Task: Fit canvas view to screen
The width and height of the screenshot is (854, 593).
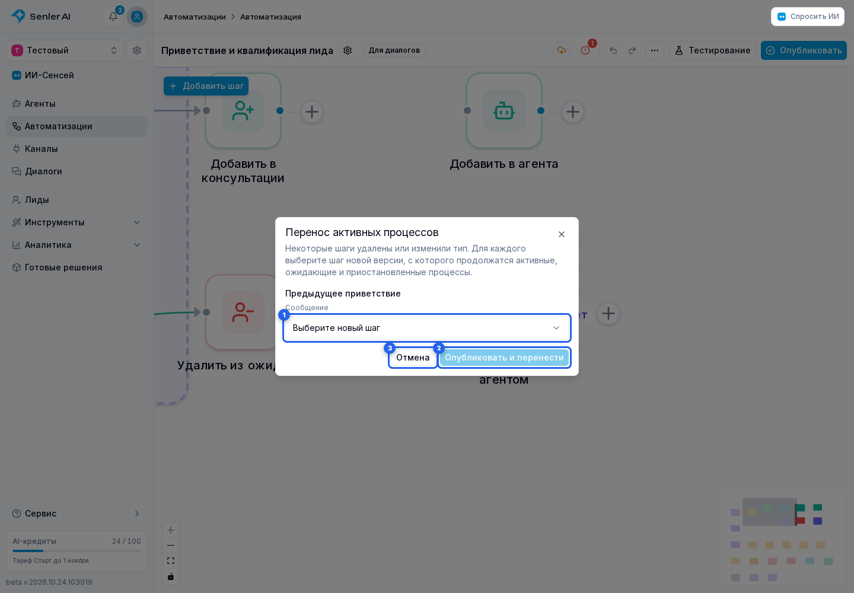Action: click(171, 561)
